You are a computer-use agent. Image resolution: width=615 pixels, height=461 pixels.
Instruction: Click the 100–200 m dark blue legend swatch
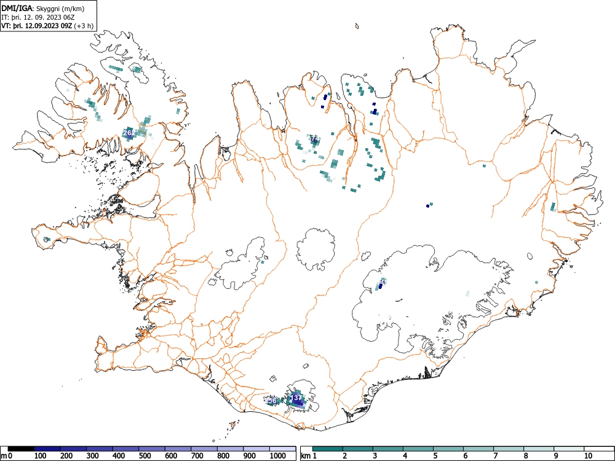pos(47,449)
